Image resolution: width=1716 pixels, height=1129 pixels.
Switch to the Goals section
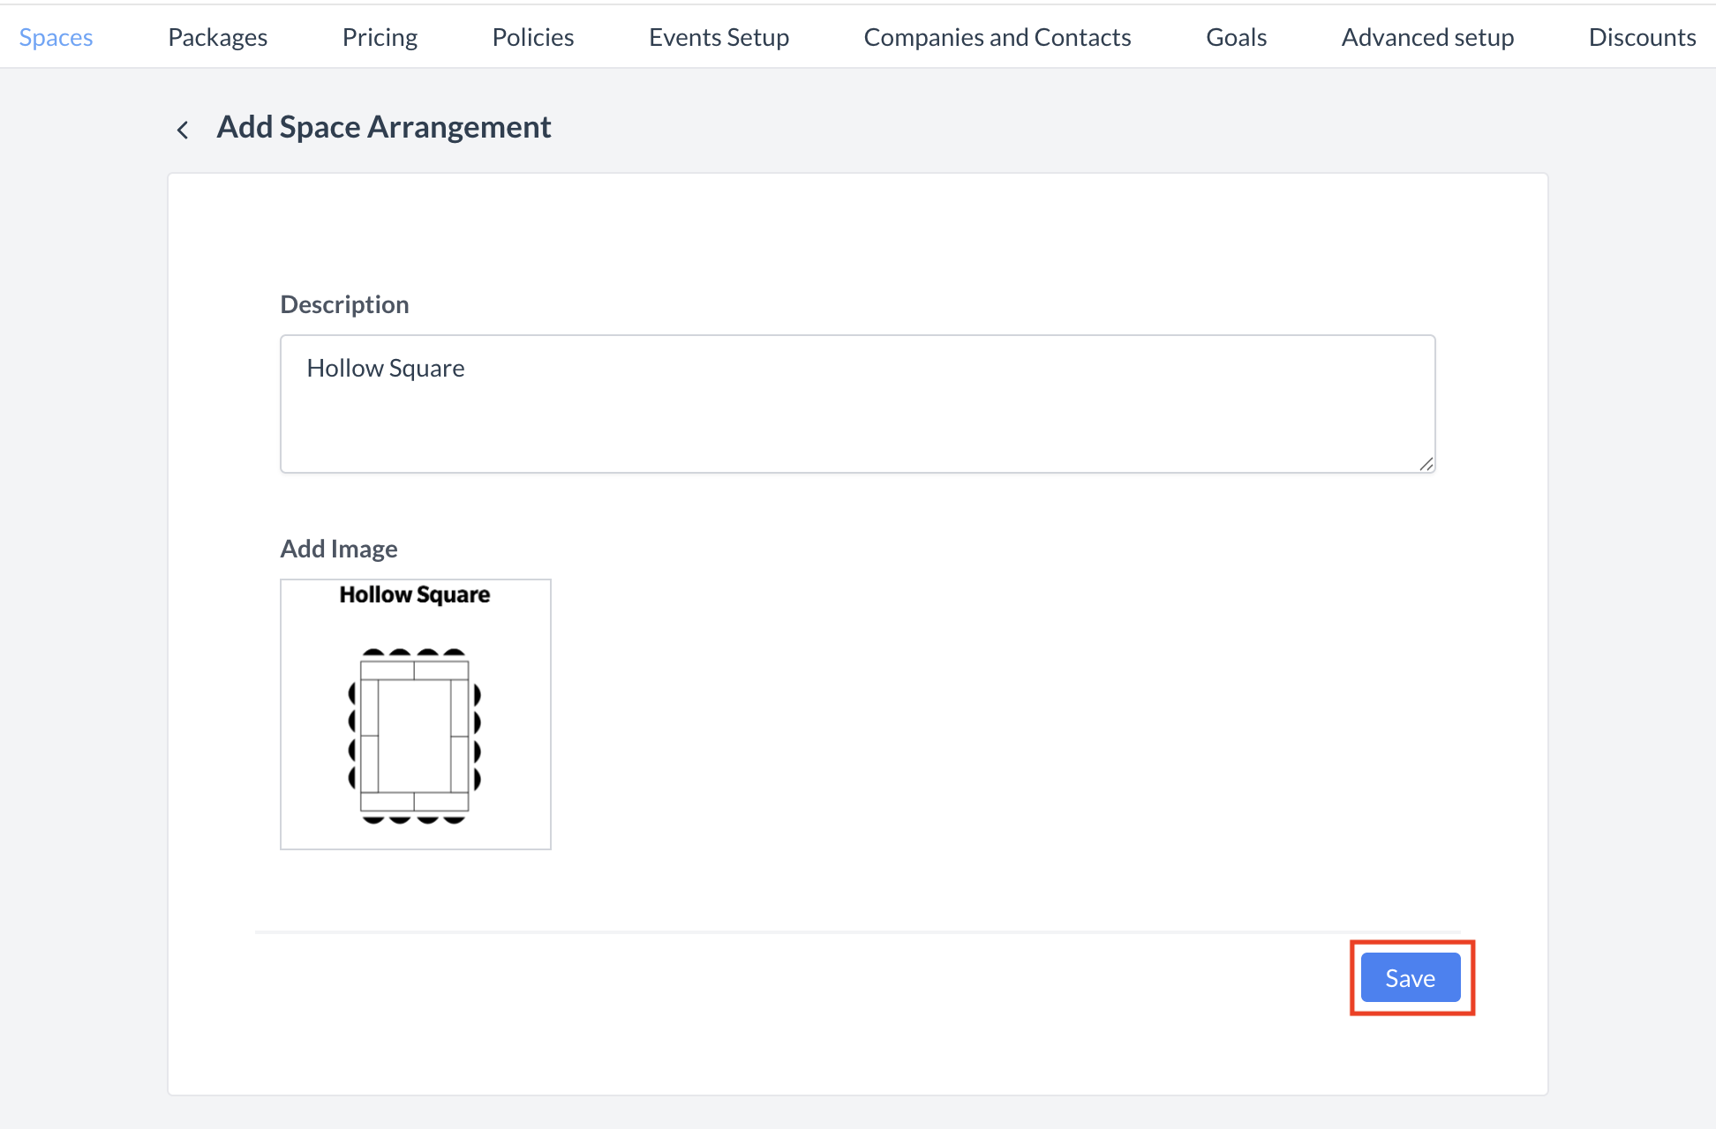pyautogui.click(x=1236, y=37)
